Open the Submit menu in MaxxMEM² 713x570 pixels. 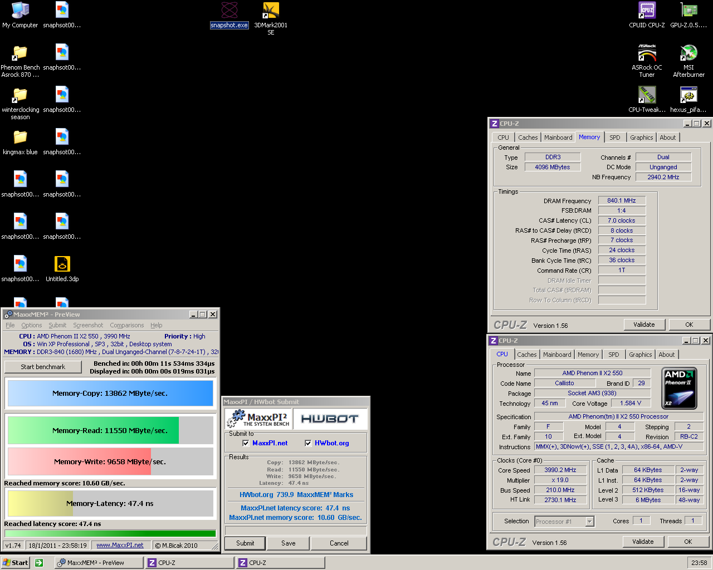point(57,325)
